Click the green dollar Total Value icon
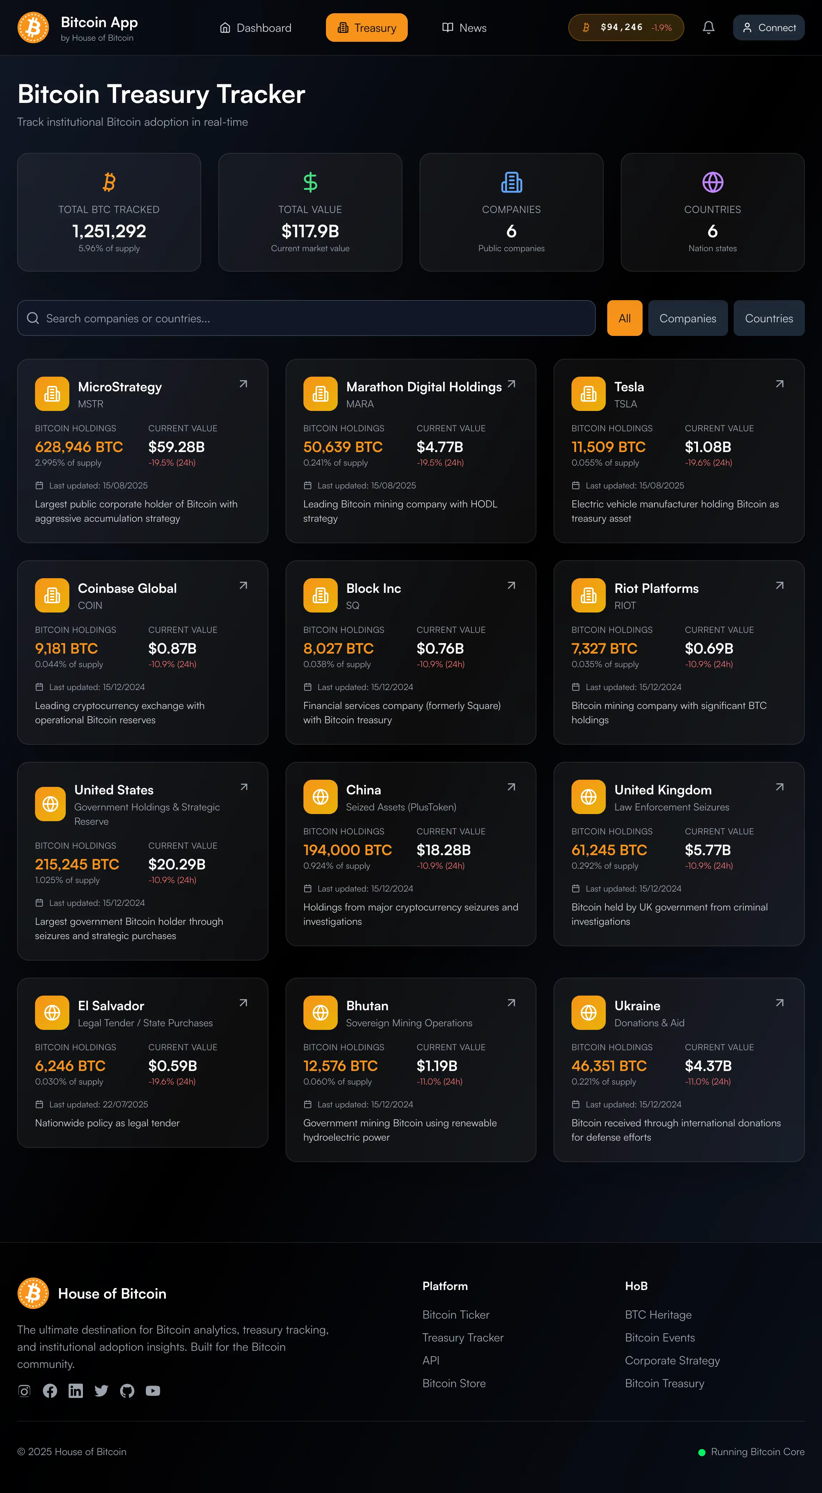The height and width of the screenshot is (1493, 822). coord(310,182)
